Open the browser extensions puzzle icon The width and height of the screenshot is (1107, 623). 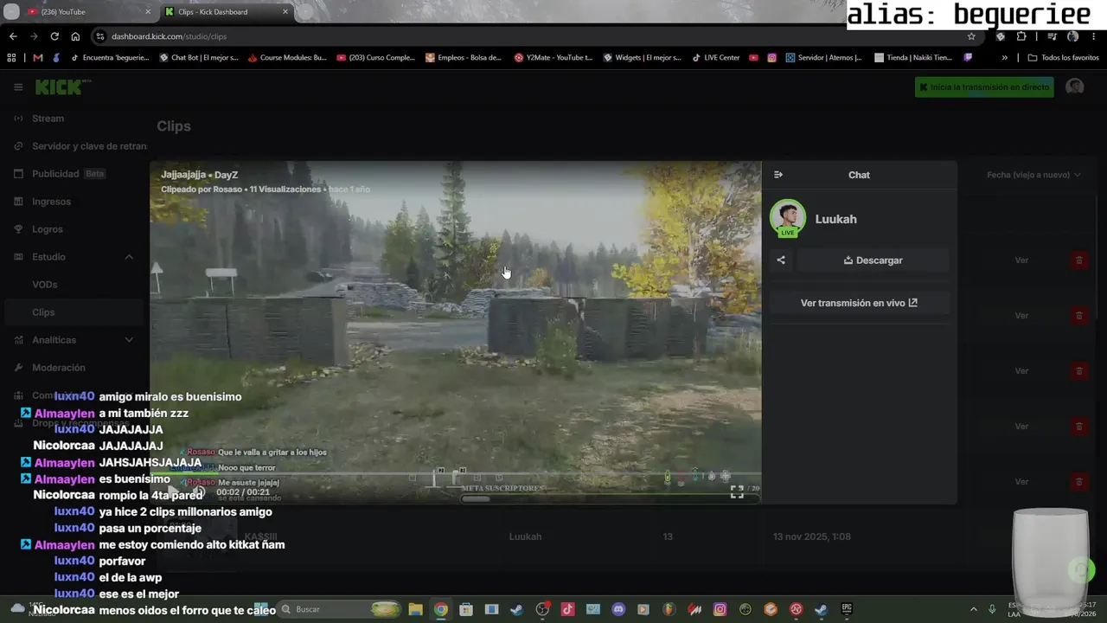click(x=1021, y=36)
